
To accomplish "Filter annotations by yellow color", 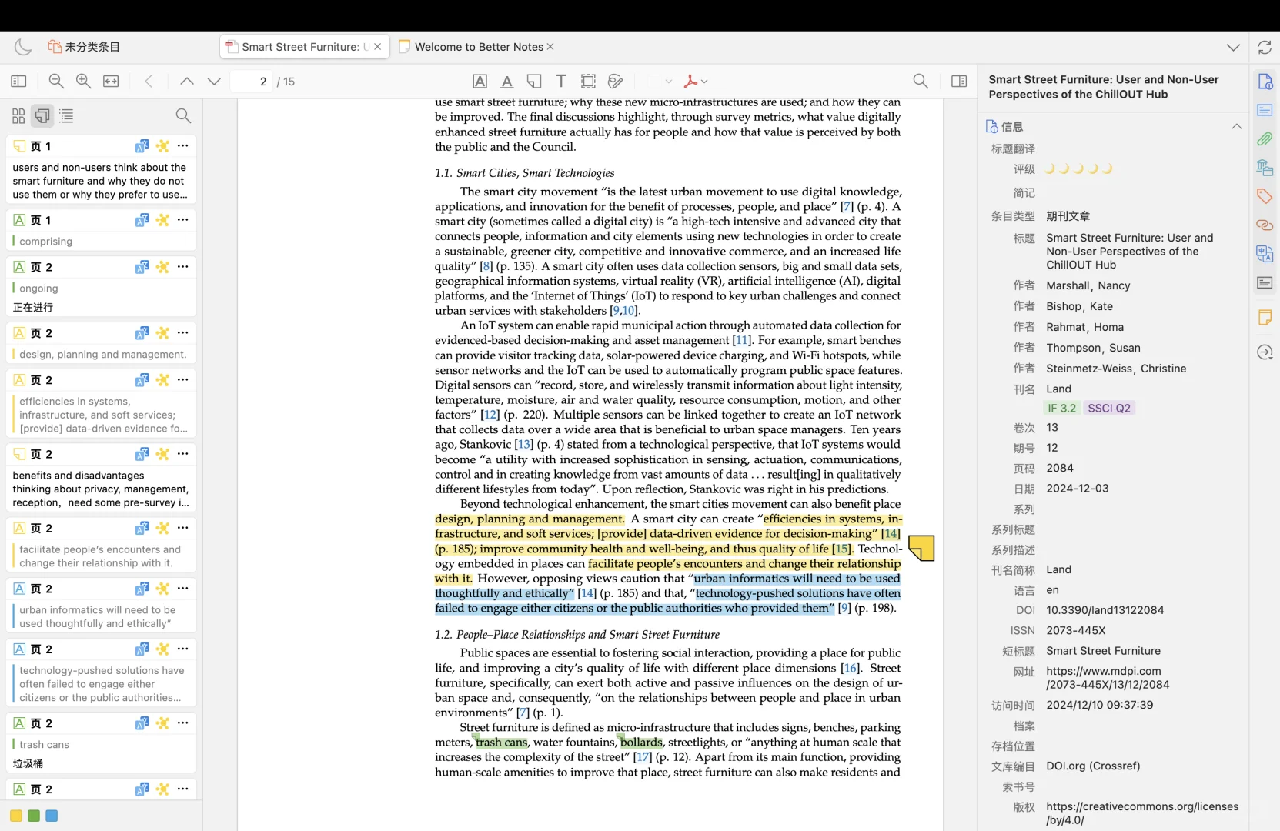I will [16, 816].
